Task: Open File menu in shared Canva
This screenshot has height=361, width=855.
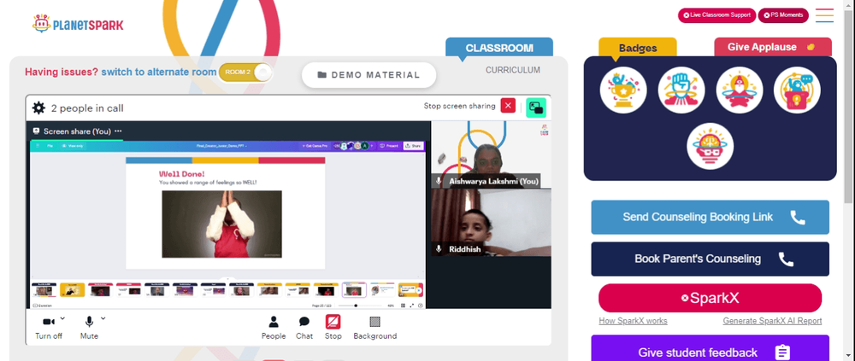Action: 50,146
